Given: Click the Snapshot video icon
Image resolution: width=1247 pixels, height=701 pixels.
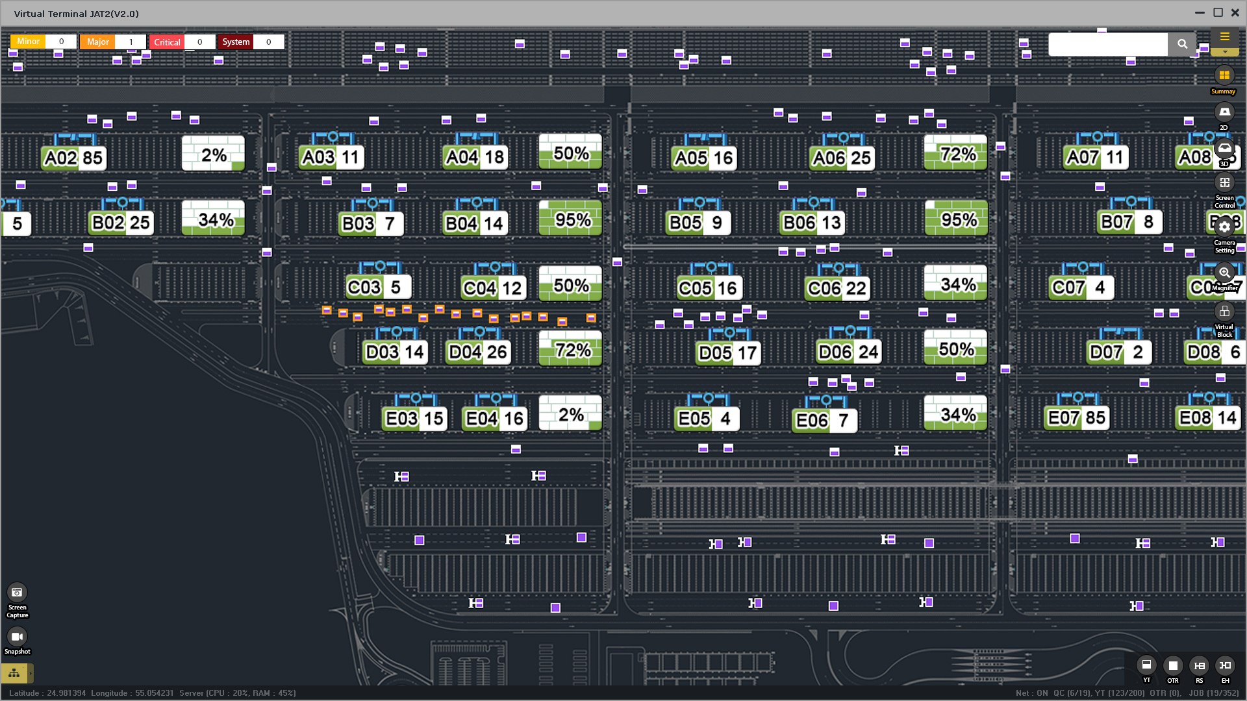Looking at the screenshot, I should pyautogui.click(x=17, y=636).
